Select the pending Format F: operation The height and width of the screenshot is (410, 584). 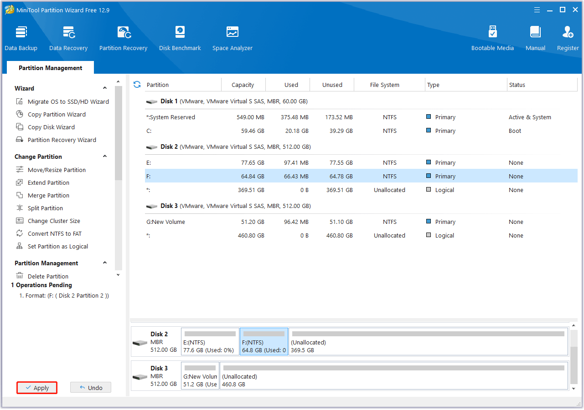point(64,295)
